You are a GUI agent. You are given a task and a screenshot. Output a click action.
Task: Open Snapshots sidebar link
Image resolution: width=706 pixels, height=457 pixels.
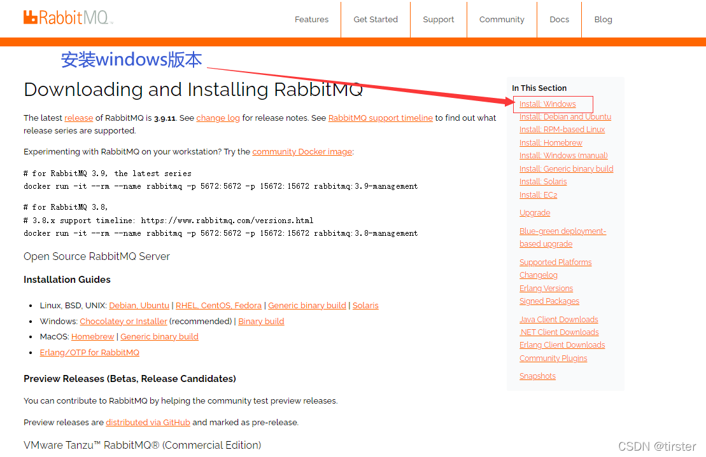(537, 376)
